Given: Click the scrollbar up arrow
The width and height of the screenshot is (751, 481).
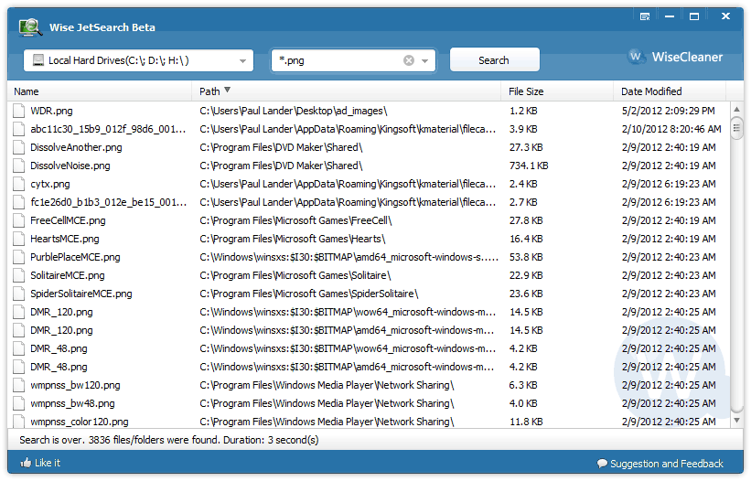Looking at the screenshot, I should 736,109.
